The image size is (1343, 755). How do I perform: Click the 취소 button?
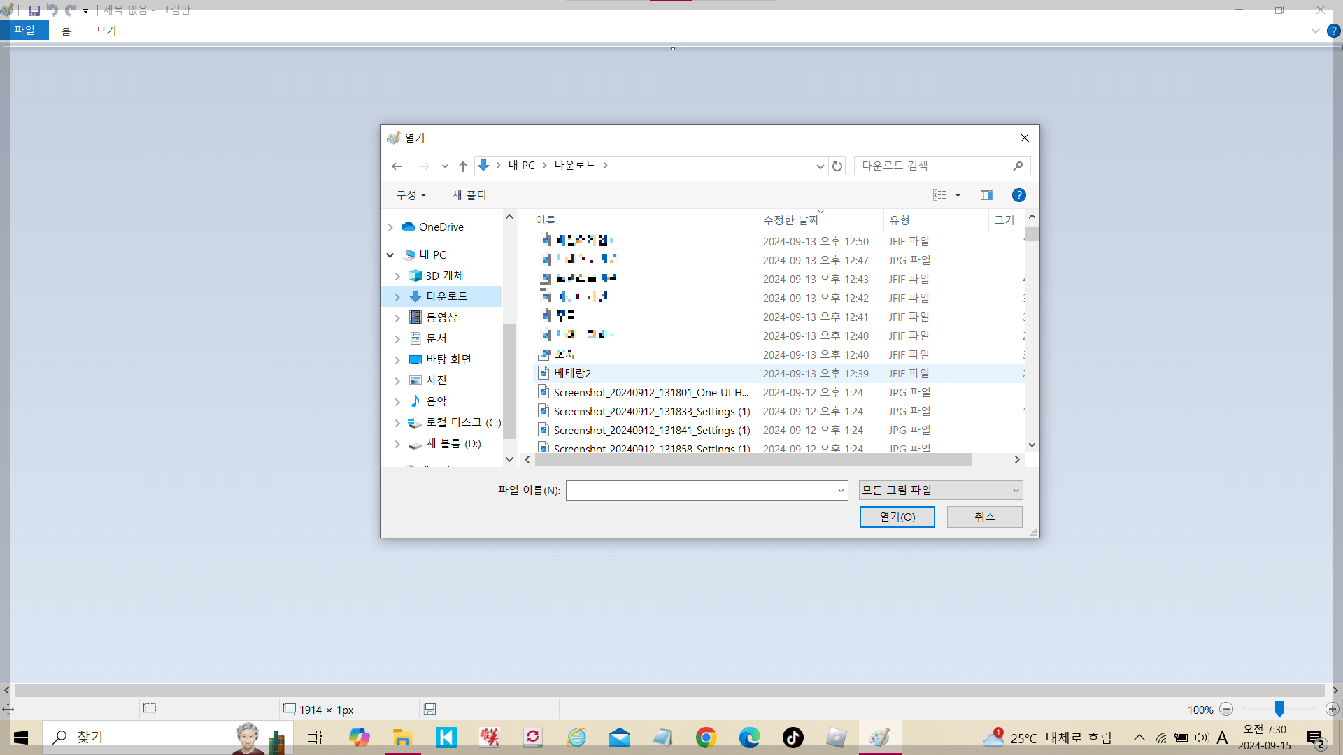(984, 517)
